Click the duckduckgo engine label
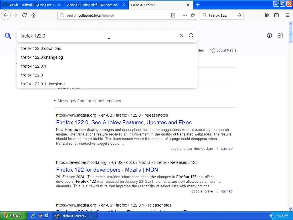293x220 pixels. click(203, 149)
